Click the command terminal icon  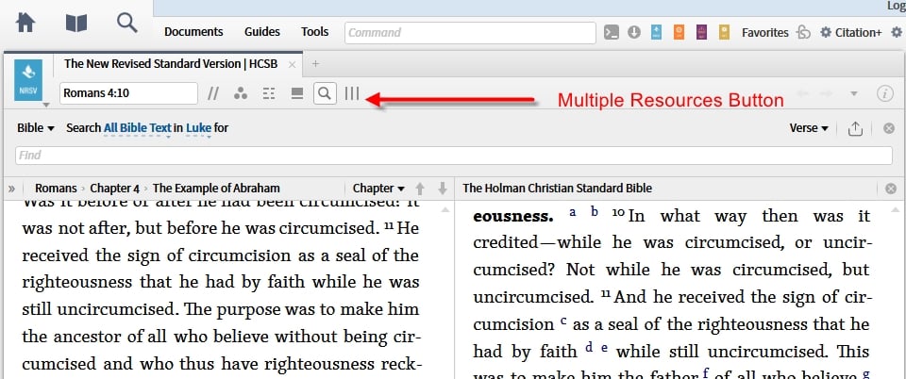[612, 32]
